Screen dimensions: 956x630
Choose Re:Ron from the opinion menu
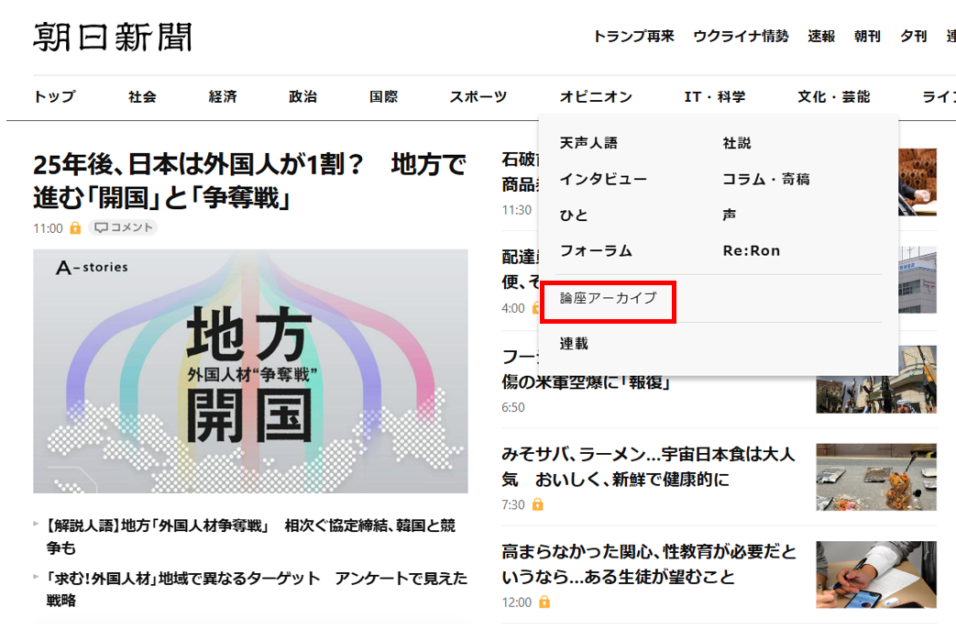(x=752, y=250)
